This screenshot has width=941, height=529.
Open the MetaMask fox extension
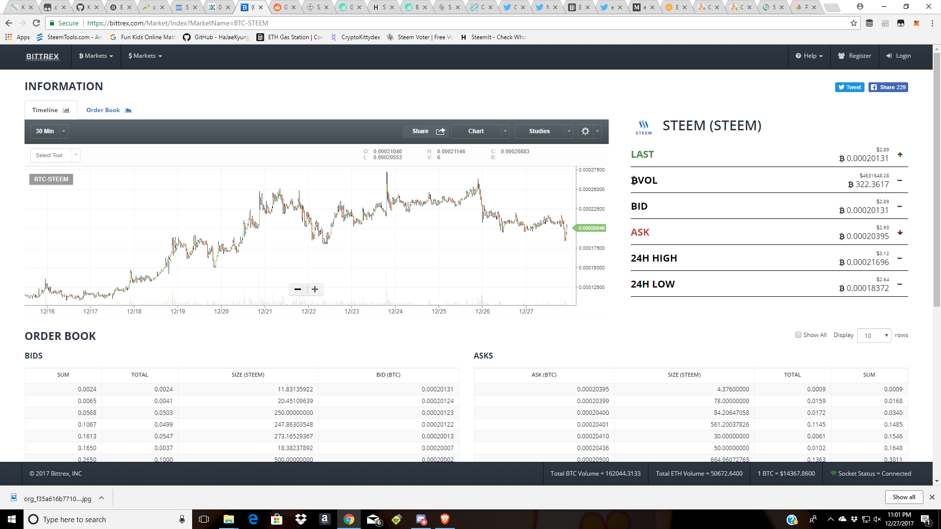(x=916, y=23)
